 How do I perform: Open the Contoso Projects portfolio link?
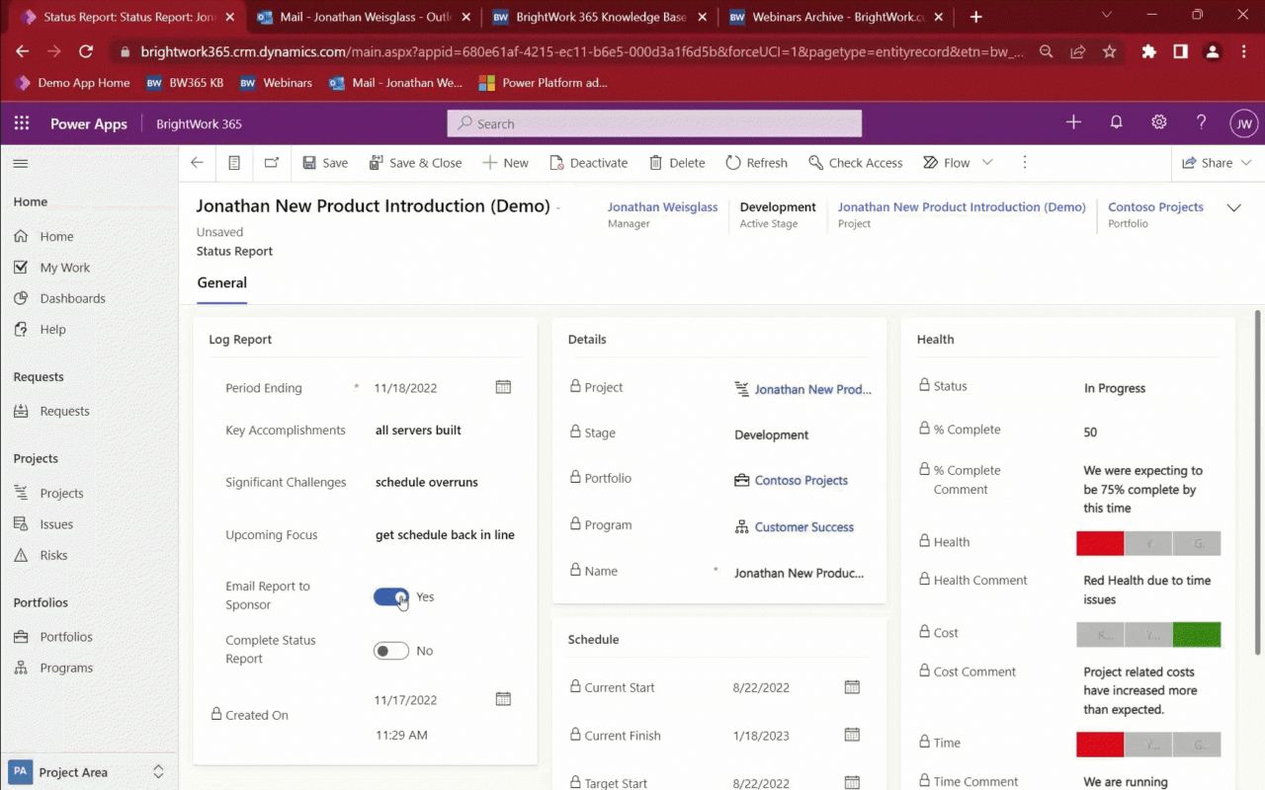[x=801, y=480]
